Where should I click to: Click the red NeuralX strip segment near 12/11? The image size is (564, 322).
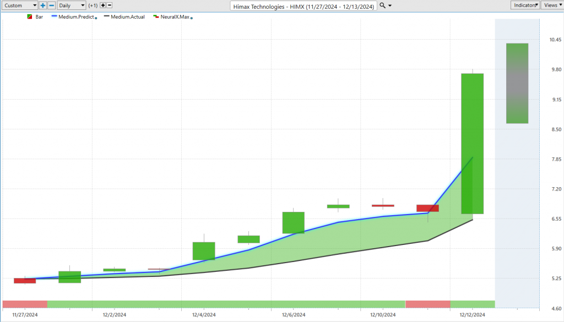[x=427, y=304]
